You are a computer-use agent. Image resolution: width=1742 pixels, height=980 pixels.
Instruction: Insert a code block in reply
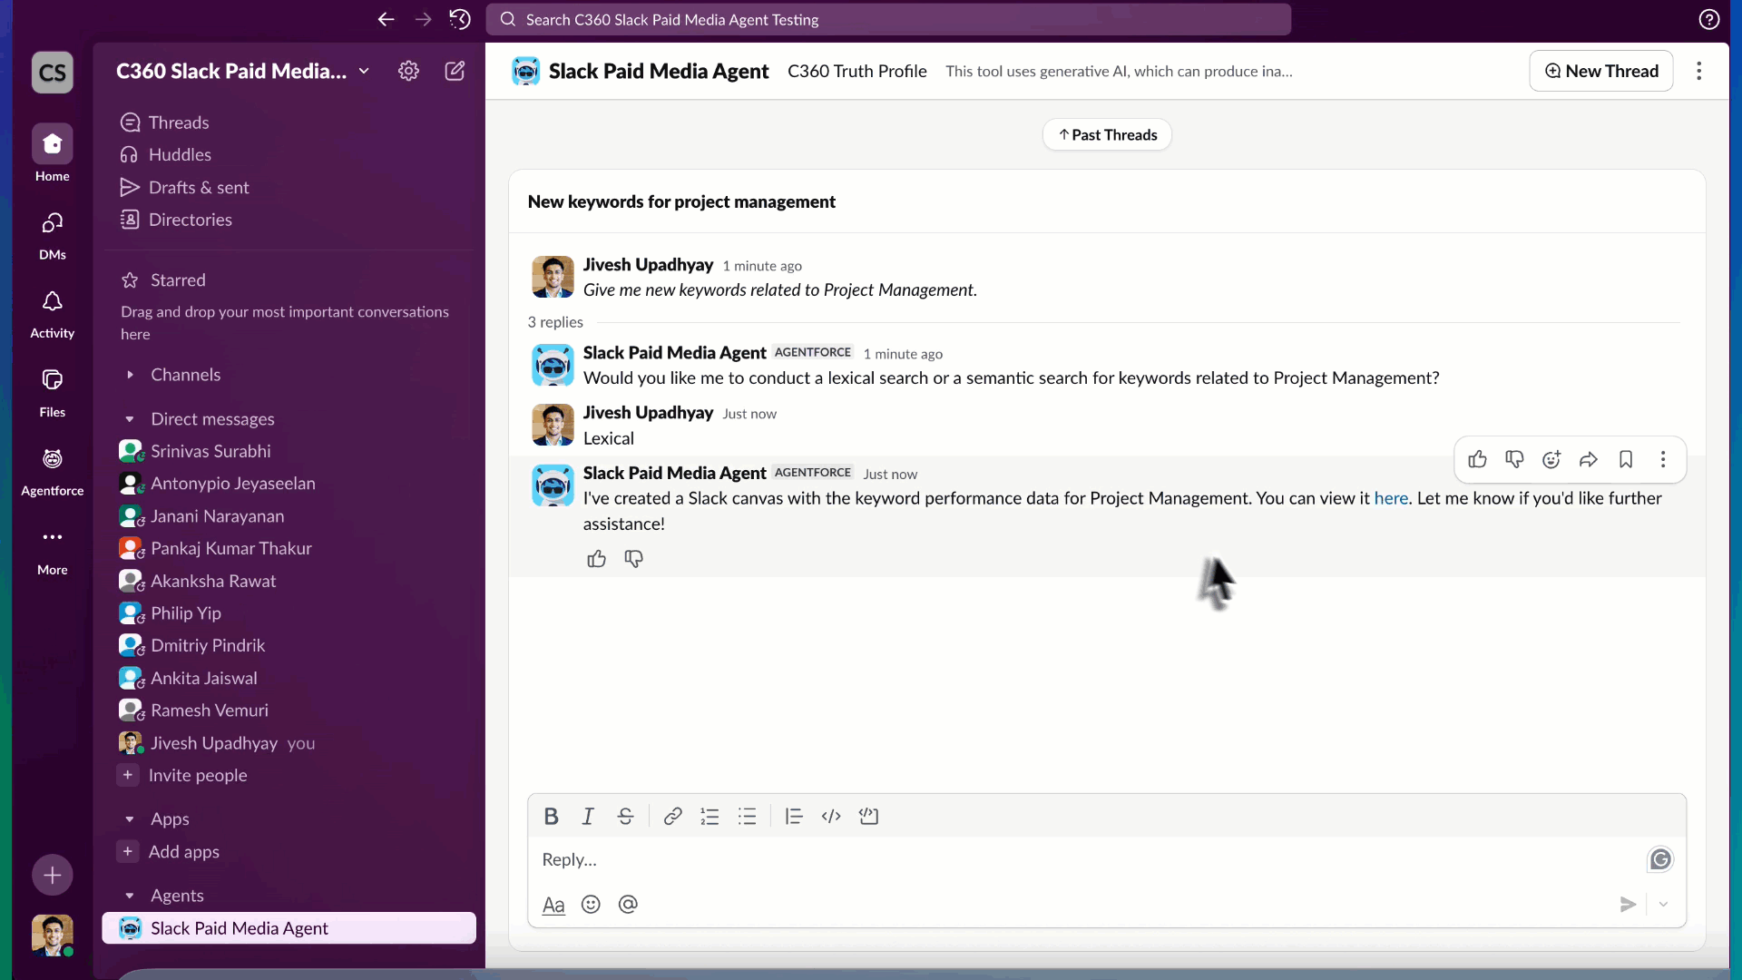[868, 816]
